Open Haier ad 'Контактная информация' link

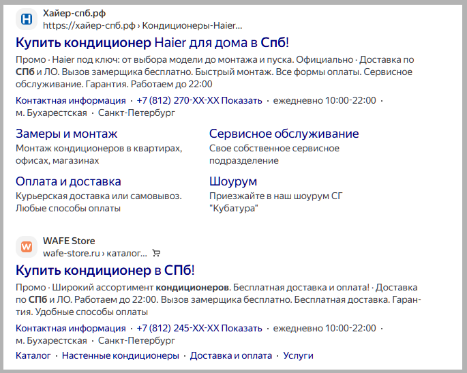coord(71,101)
